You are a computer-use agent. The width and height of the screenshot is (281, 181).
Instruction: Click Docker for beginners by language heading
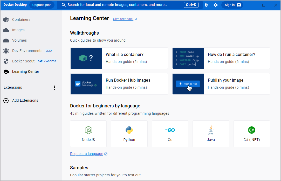[x=105, y=106]
